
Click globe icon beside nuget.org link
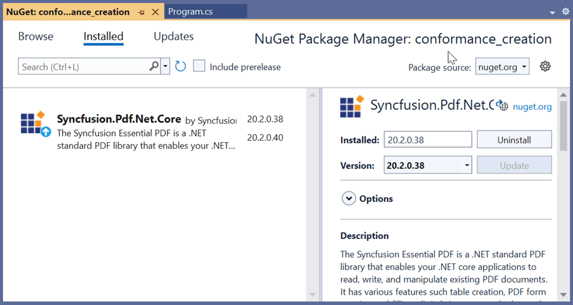coord(503,106)
